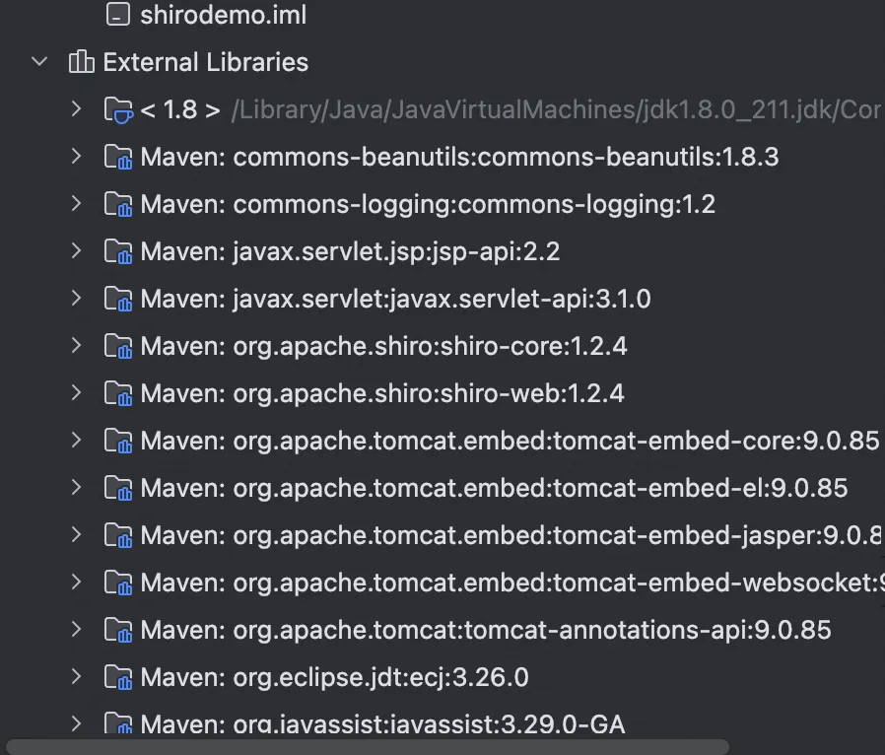Screen dimensions: 885x755
Task: Click the ecj library folder icon
Action: coord(117,677)
